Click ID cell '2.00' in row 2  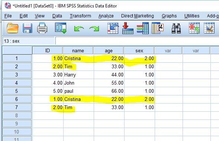(48, 66)
